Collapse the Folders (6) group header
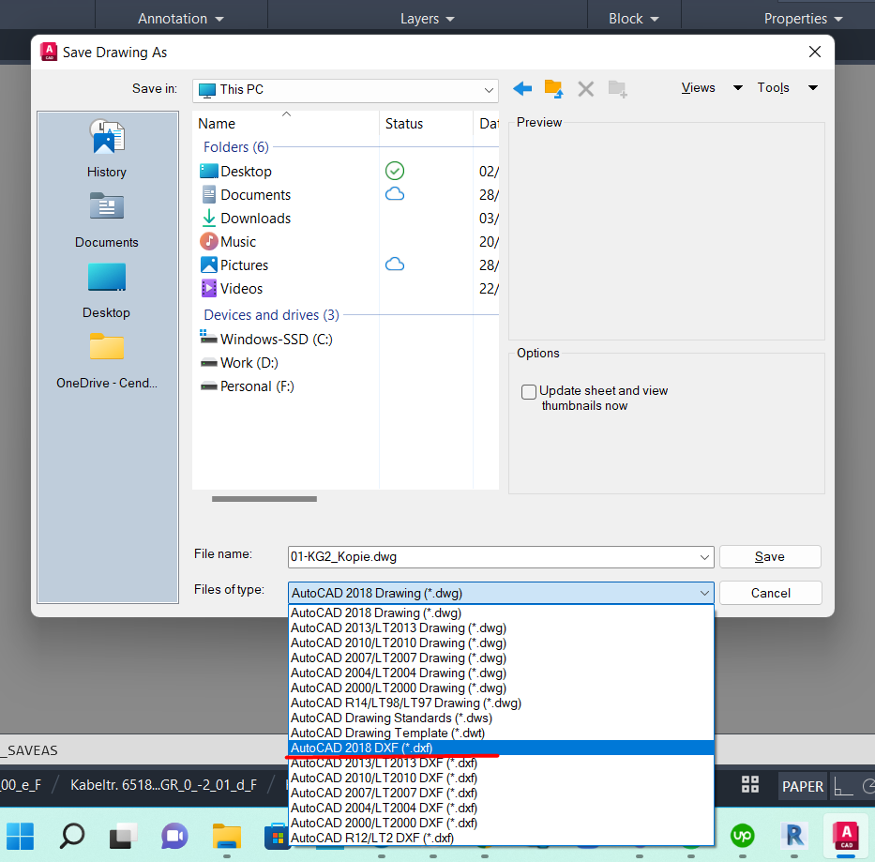This screenshot has width=875, height=862. tap(235, 147)
